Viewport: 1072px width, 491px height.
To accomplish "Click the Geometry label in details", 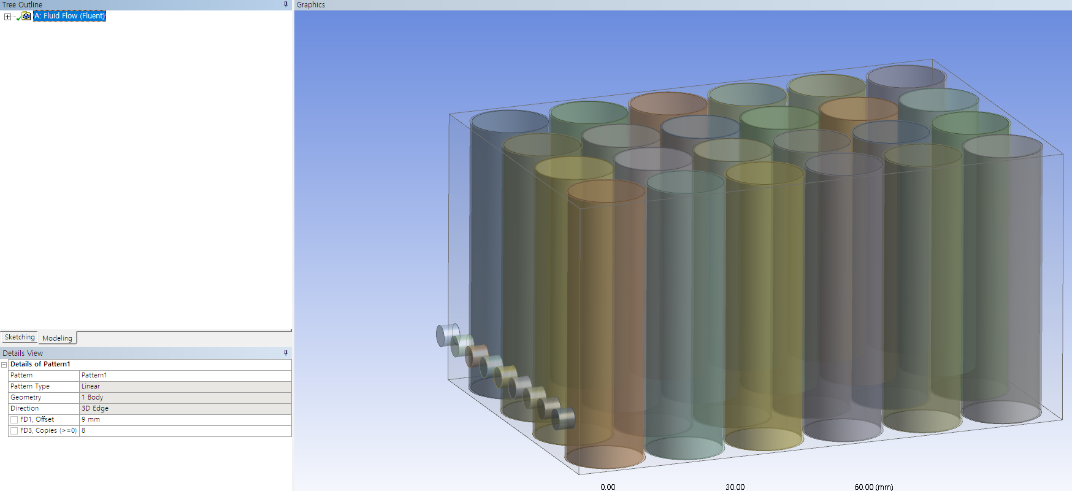I will (x=26, y=398).
